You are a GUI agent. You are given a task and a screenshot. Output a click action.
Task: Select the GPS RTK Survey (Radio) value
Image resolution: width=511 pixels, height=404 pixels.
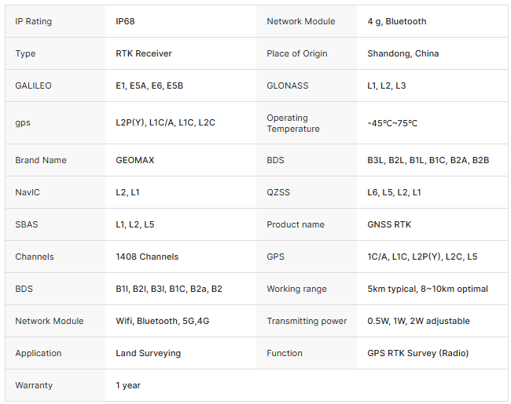click(417, 353)
